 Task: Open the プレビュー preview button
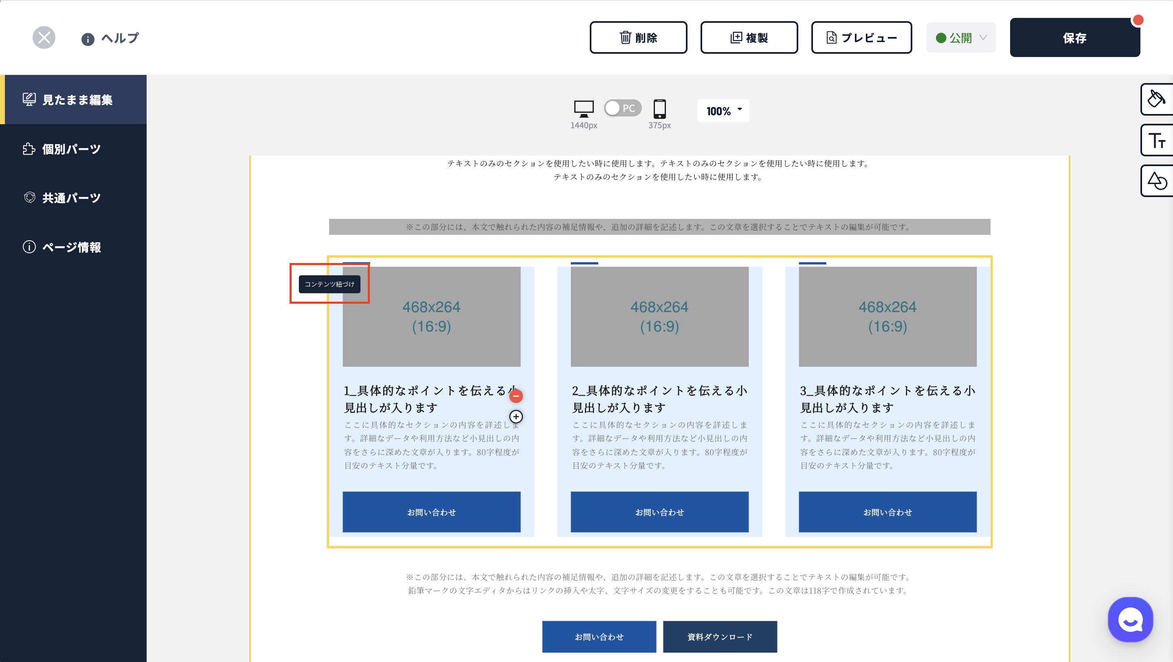(861, 37)
